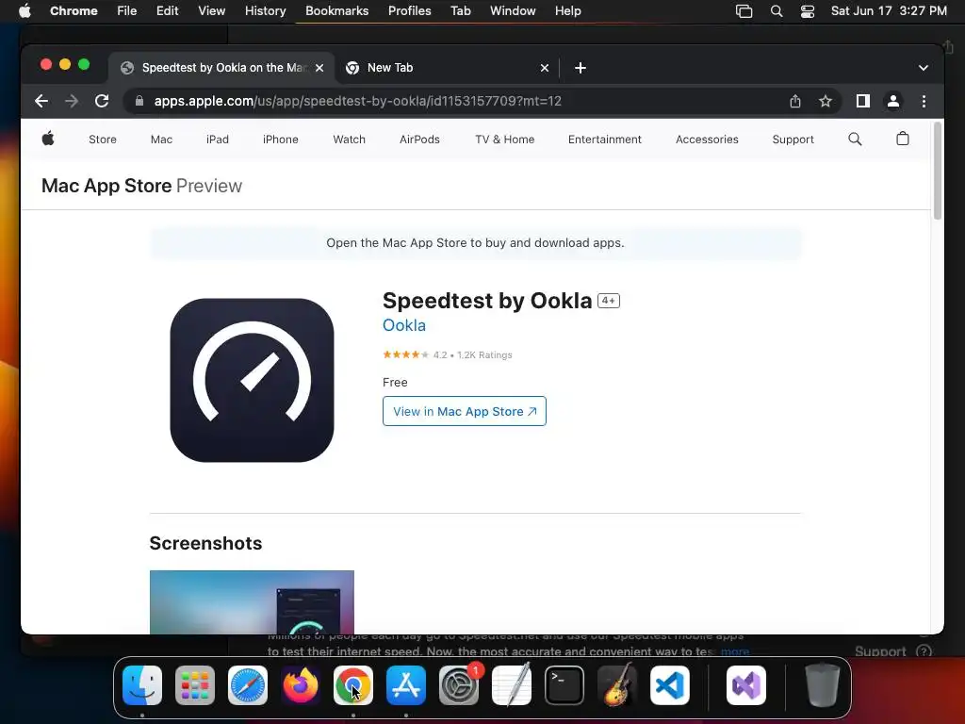Image resolution: width=965 pixels, height=724 pixels.
Task: Click the Speedtest app icon image
Action: tap(252, 380)
